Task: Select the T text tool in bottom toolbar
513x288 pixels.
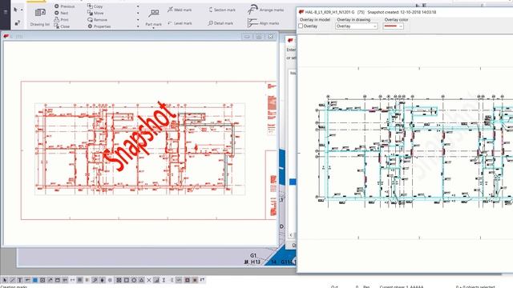Action: tap(19, 280)
